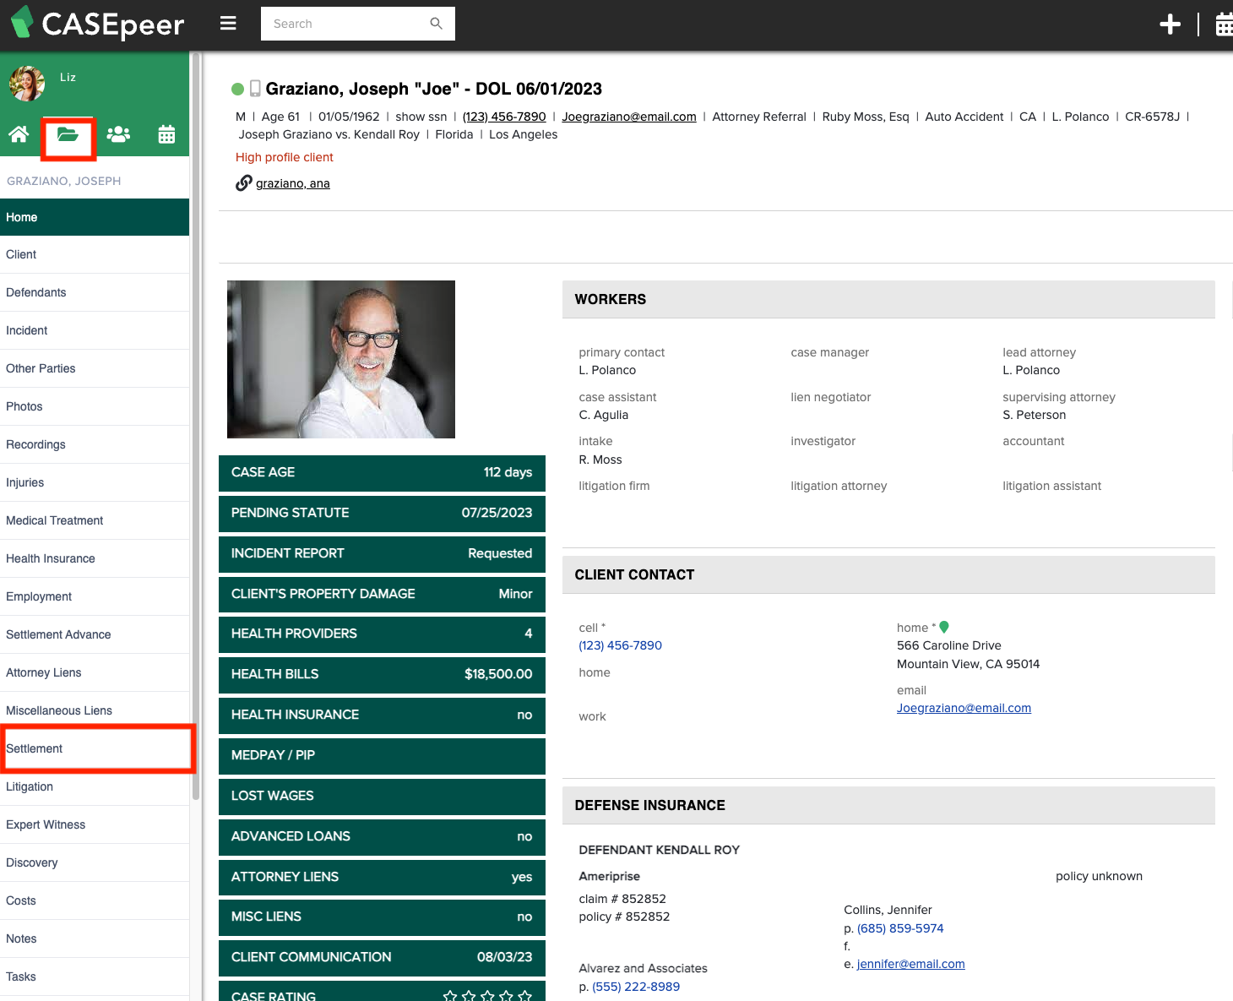
Task: Click the ATTORNEY LIENS summary bar
Action: point(382,877)
